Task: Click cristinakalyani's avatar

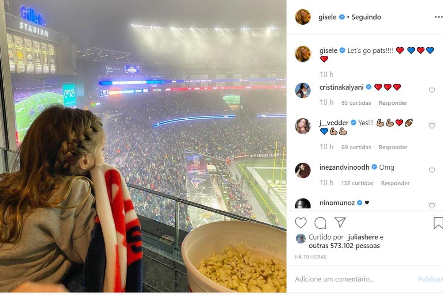Action: (303, 90)
